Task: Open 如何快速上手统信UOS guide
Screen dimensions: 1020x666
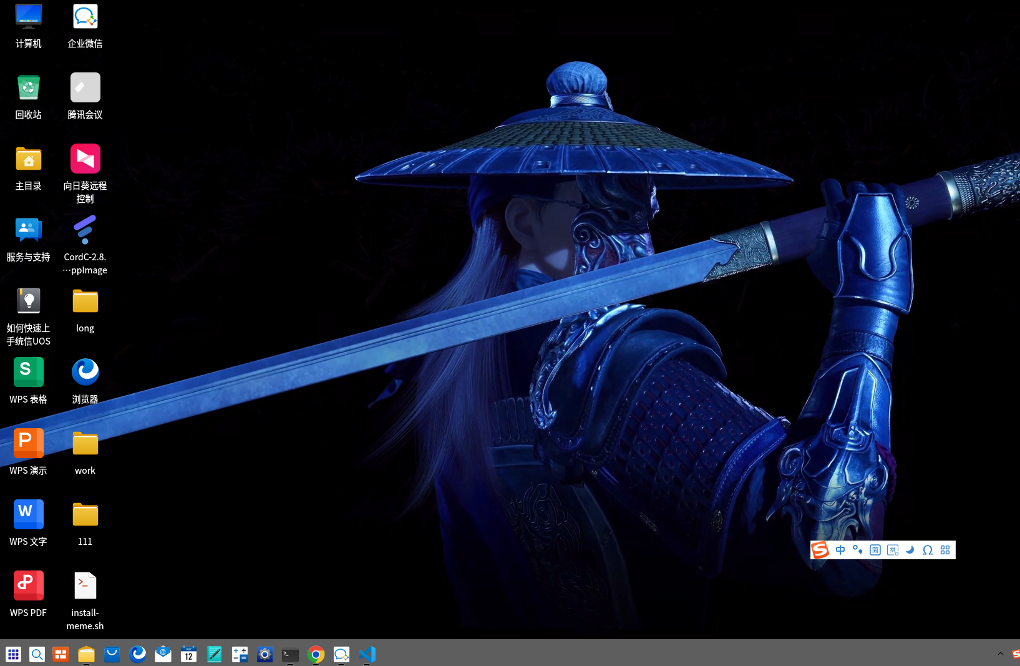Action: point(28,316)
